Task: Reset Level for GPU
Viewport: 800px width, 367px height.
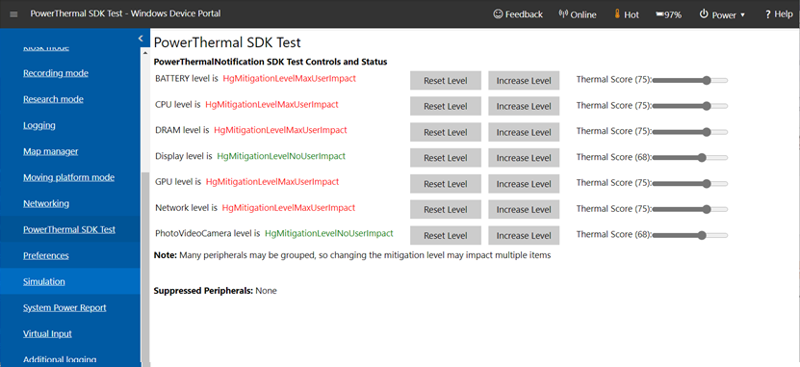Action: pos(446,184)
